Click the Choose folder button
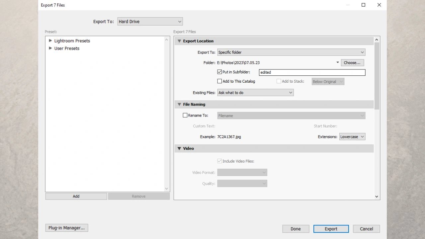This screenshot has height=239, width=425. pyautogui.click(x=352, y=62)
